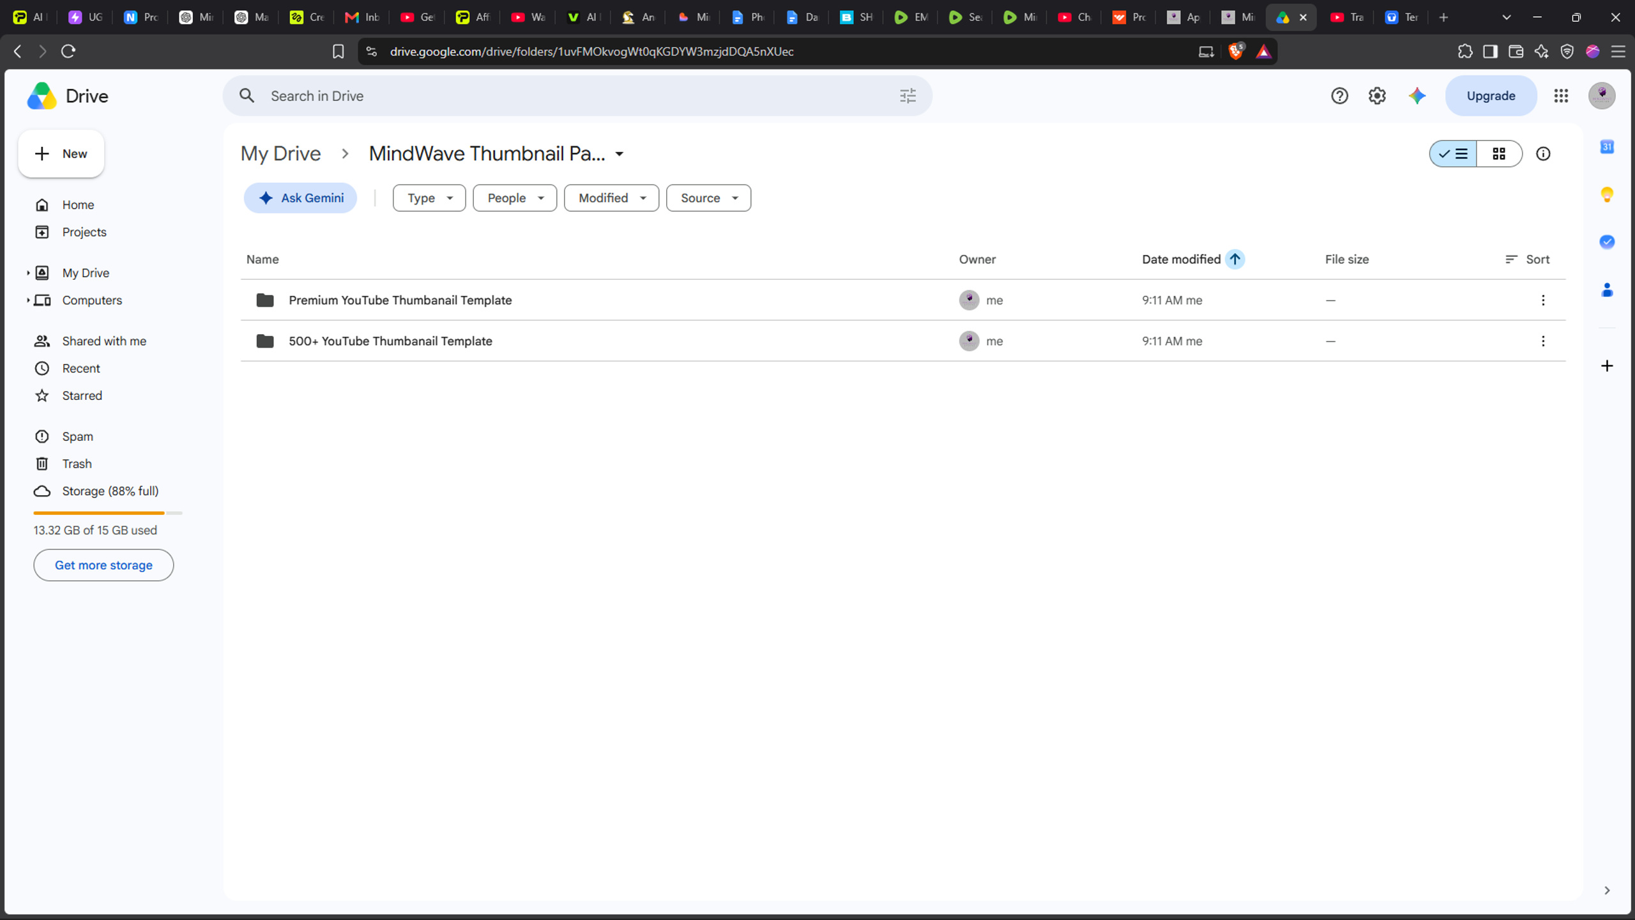This screenshot has height=920, width=1635.
Task: Get add-ons with the plus icon
Action: point(1607,366)
